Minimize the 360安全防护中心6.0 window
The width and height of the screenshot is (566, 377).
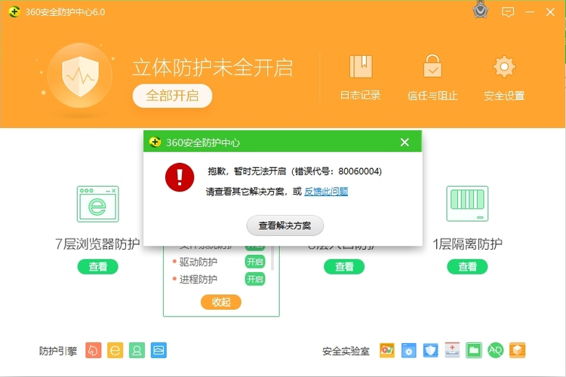click(530, 12)
